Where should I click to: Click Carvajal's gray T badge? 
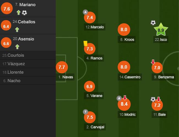coord(85,112)
